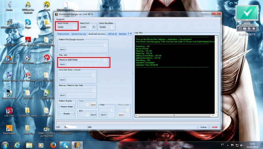Switch to Skype on the taskbar
Viewport: 263px width, 149px height.
click(x=65, y=145)
